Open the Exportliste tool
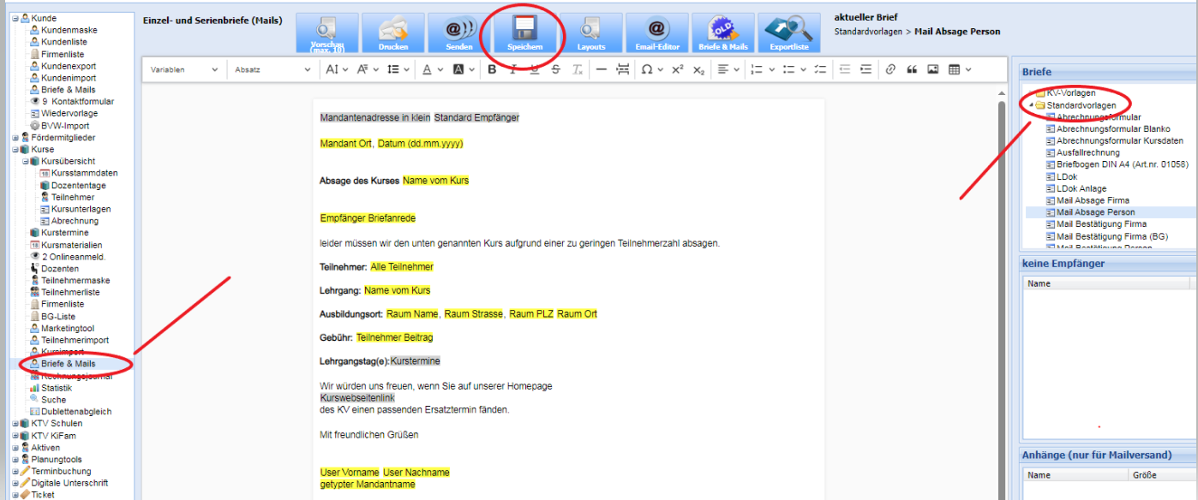Image resolution: width=1198 pixels, height=500 pixels. click(788, 34)
